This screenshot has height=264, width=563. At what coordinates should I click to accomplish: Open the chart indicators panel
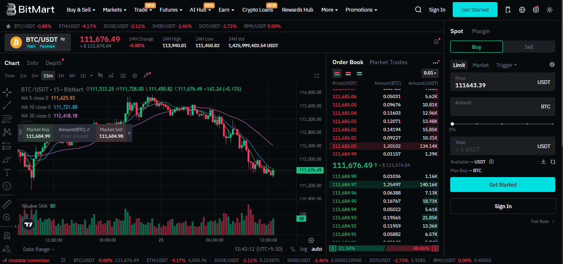tap(111, 75)
